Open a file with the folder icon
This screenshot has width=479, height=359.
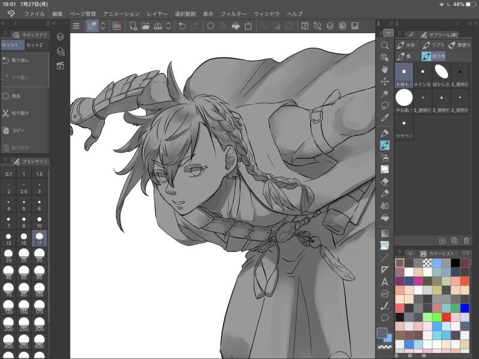coord(145,26)
